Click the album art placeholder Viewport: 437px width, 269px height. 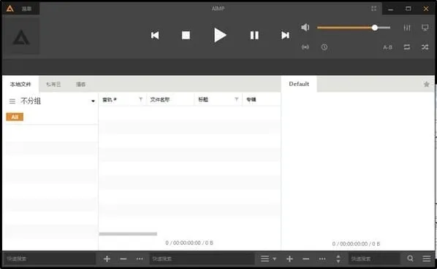21,36
